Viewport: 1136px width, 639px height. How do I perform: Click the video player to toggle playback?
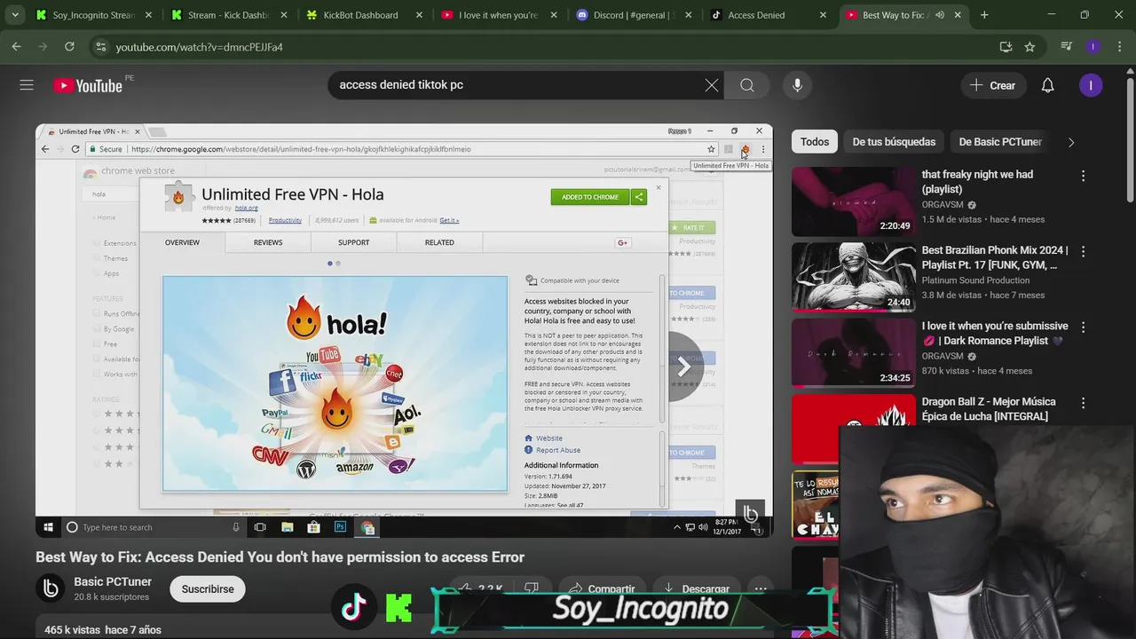[x=404, y=330]
